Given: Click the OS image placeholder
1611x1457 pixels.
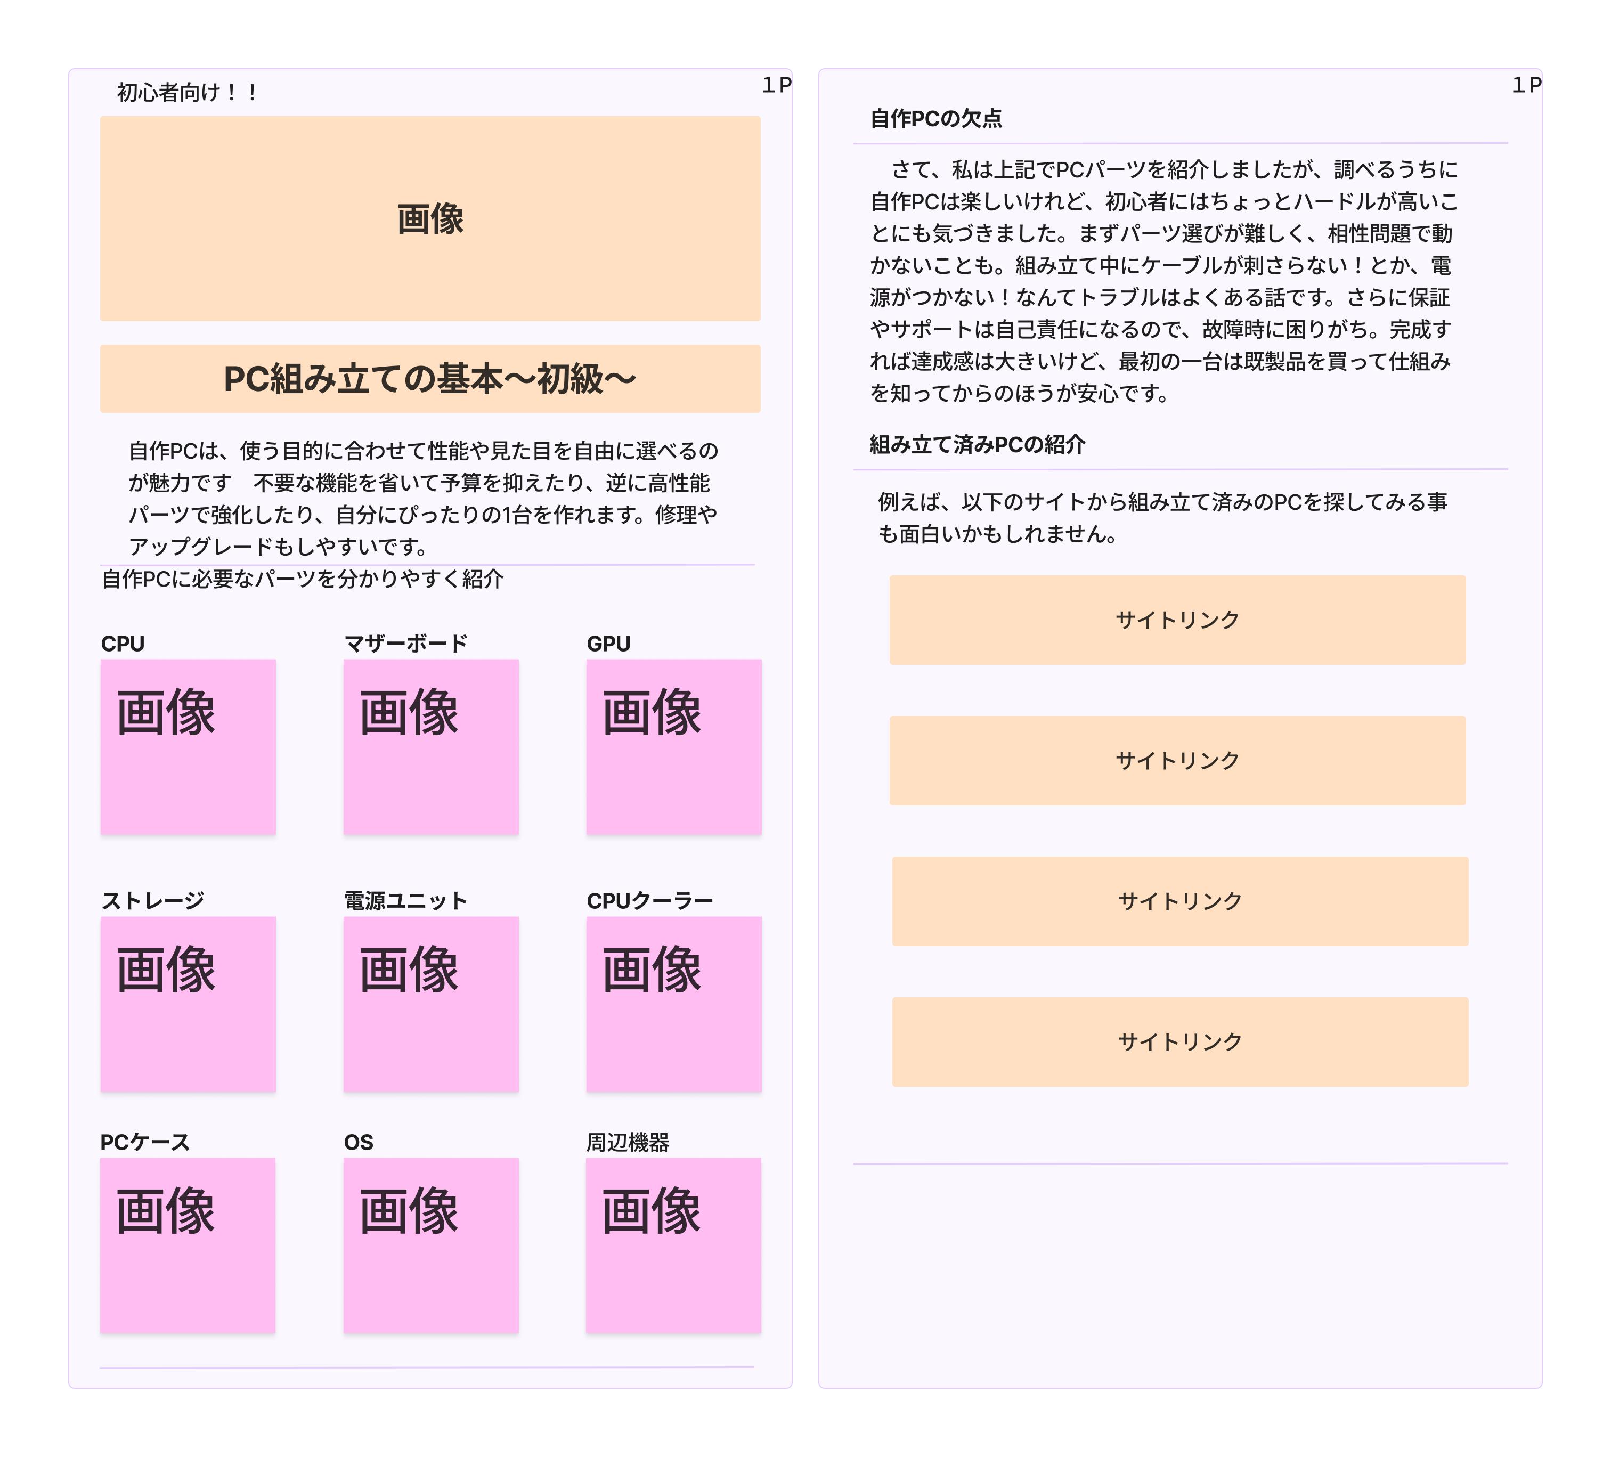Looking at the screenshot, I should pos(430,1245).
